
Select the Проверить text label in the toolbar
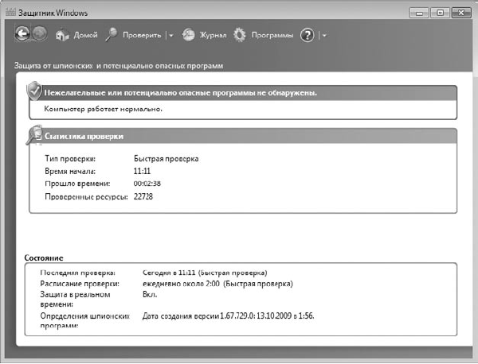tap(143, 36)
